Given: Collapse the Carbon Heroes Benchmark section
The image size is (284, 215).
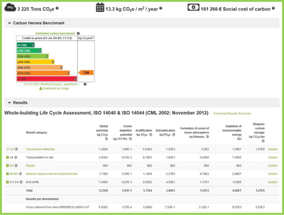Looking at the screenshot, I should click(9, 23).
